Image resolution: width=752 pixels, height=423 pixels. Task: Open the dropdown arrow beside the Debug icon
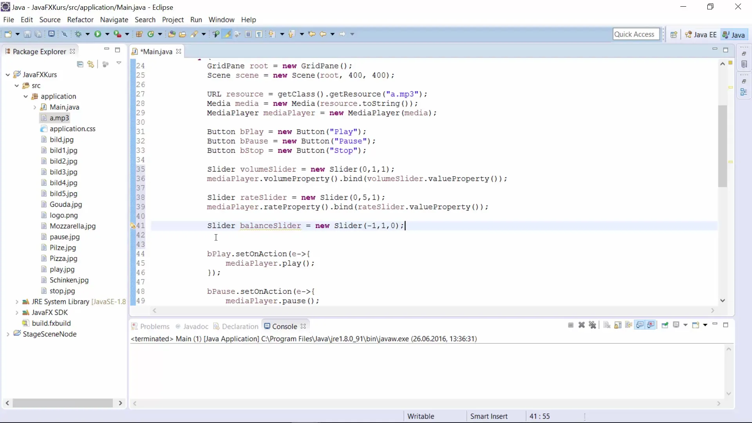click(x=87, y=34)
